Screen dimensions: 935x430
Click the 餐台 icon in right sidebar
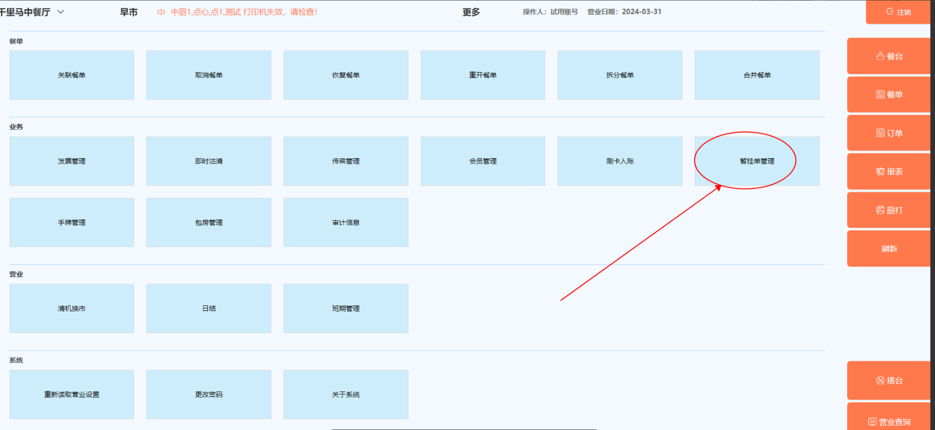click(880, 56)
